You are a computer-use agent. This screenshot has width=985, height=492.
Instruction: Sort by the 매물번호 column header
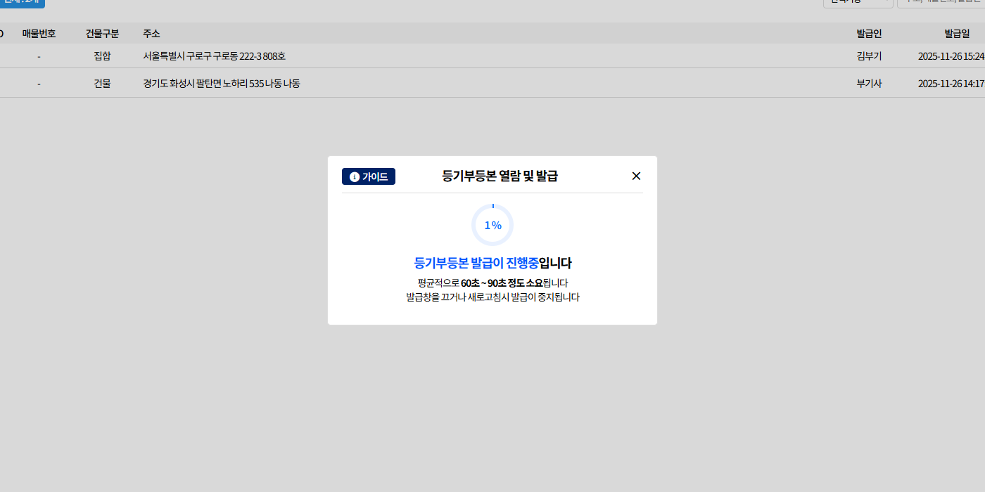click(x=39, y=34)
